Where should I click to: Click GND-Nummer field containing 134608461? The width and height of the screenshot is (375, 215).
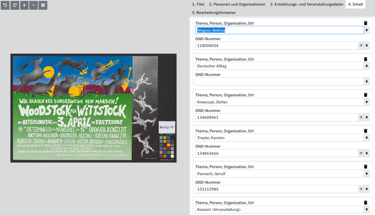click(x=277, y=117)
